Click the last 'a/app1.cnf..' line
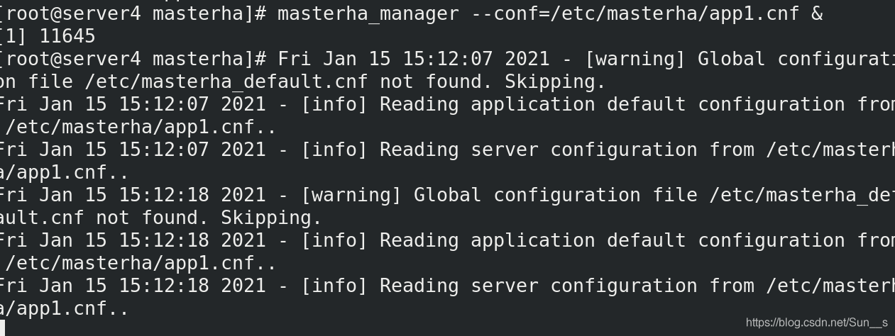895x336 pixels. point(64,308)
